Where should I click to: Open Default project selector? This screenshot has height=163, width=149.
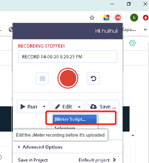pyautogui.click(x=97, y=160)
